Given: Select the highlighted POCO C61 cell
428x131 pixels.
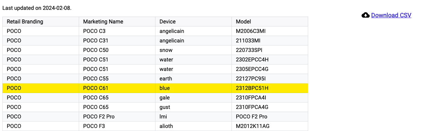Looking at the screenshot, I should point(117,88).
